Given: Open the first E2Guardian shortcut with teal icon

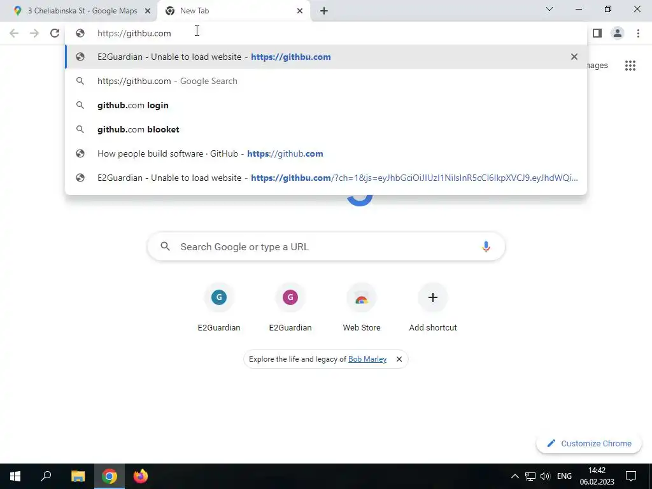Looking at the screenshot, I should (x=219, y=308).
